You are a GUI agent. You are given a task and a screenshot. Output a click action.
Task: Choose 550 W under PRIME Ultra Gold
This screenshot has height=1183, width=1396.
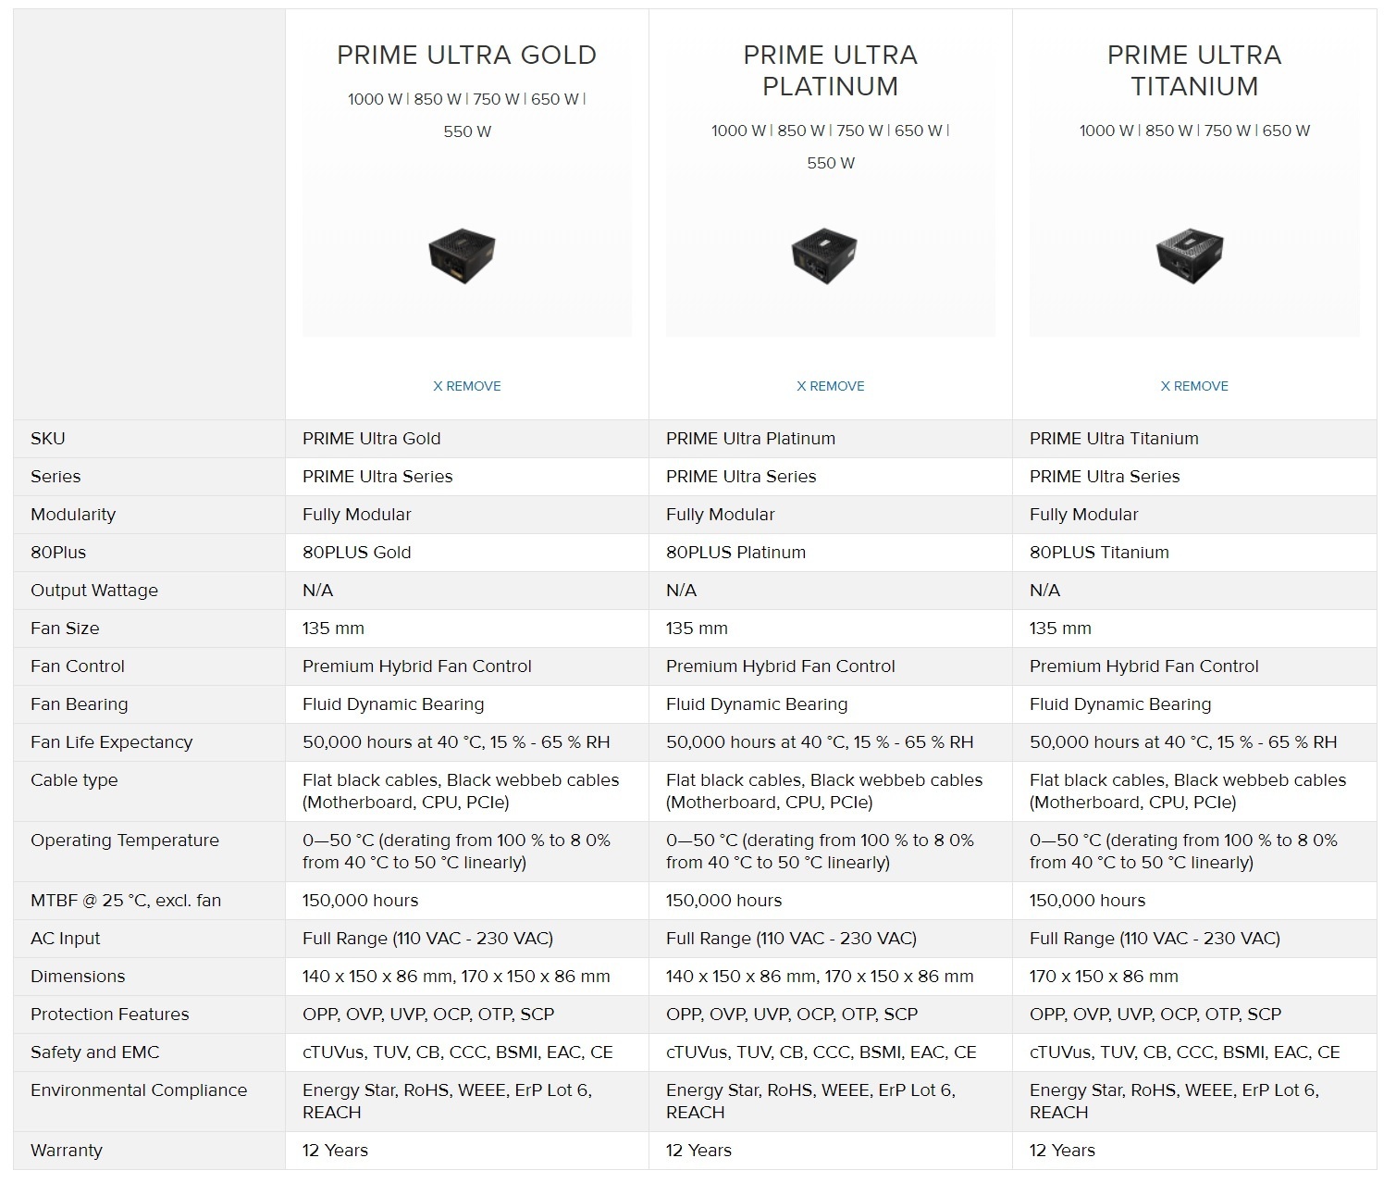[x=467, y=131]
